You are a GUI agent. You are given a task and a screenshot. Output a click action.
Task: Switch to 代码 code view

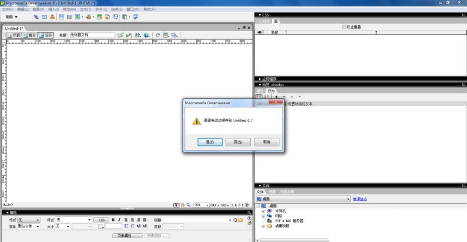pyautogui.click(x=14, y=35)
